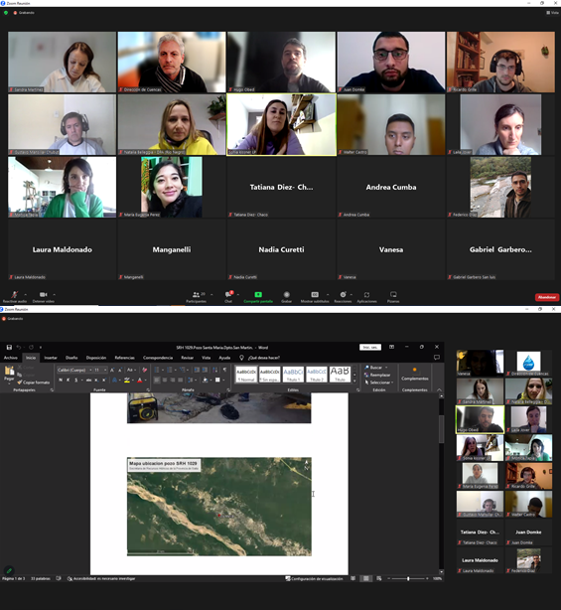Expand the arrow next to Chat
Image resolution: width=561 pixels, height=610 pixels.
click(238, 294)
